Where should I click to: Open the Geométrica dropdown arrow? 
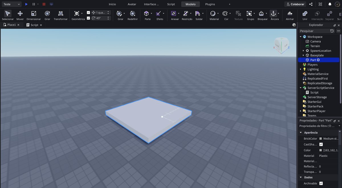[82, 13]
